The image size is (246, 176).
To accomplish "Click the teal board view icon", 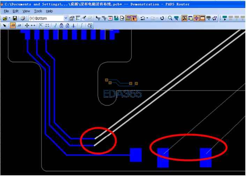I will [x=176, y=18].
